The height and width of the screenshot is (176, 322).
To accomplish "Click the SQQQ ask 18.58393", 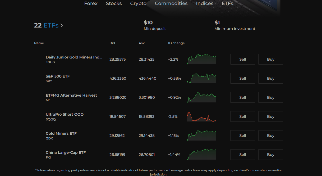I will click(x=146, y=116).
